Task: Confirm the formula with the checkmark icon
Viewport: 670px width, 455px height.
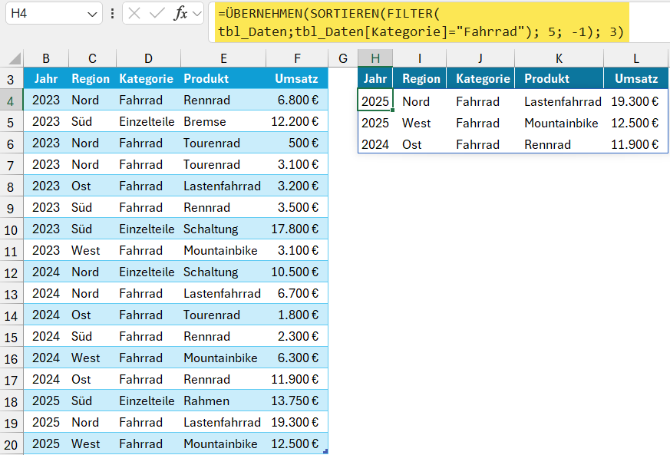Action: (157, 14)
